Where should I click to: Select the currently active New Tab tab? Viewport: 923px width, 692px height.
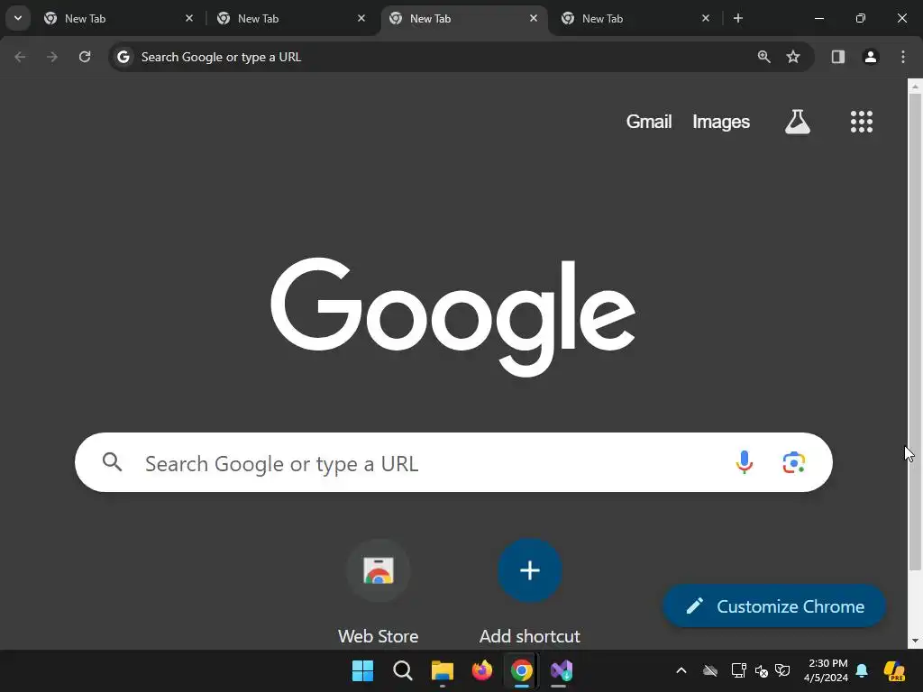pyautogui.click(x=464, y=19)
